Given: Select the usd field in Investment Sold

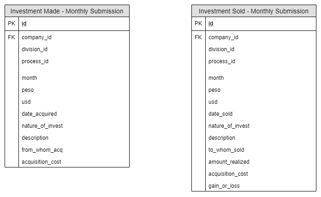Looking at the screenshot, I should pyautogui.click(x=213, y=102).
